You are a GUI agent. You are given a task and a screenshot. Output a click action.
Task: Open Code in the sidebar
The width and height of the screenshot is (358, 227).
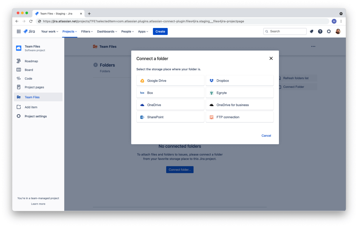coord(38,79)
